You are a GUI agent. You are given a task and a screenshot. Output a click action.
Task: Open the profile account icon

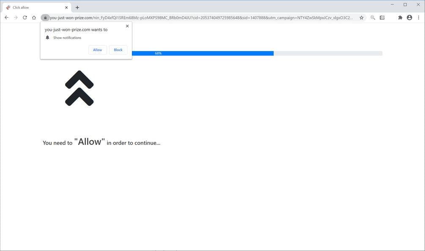click(x=409, y=18)
